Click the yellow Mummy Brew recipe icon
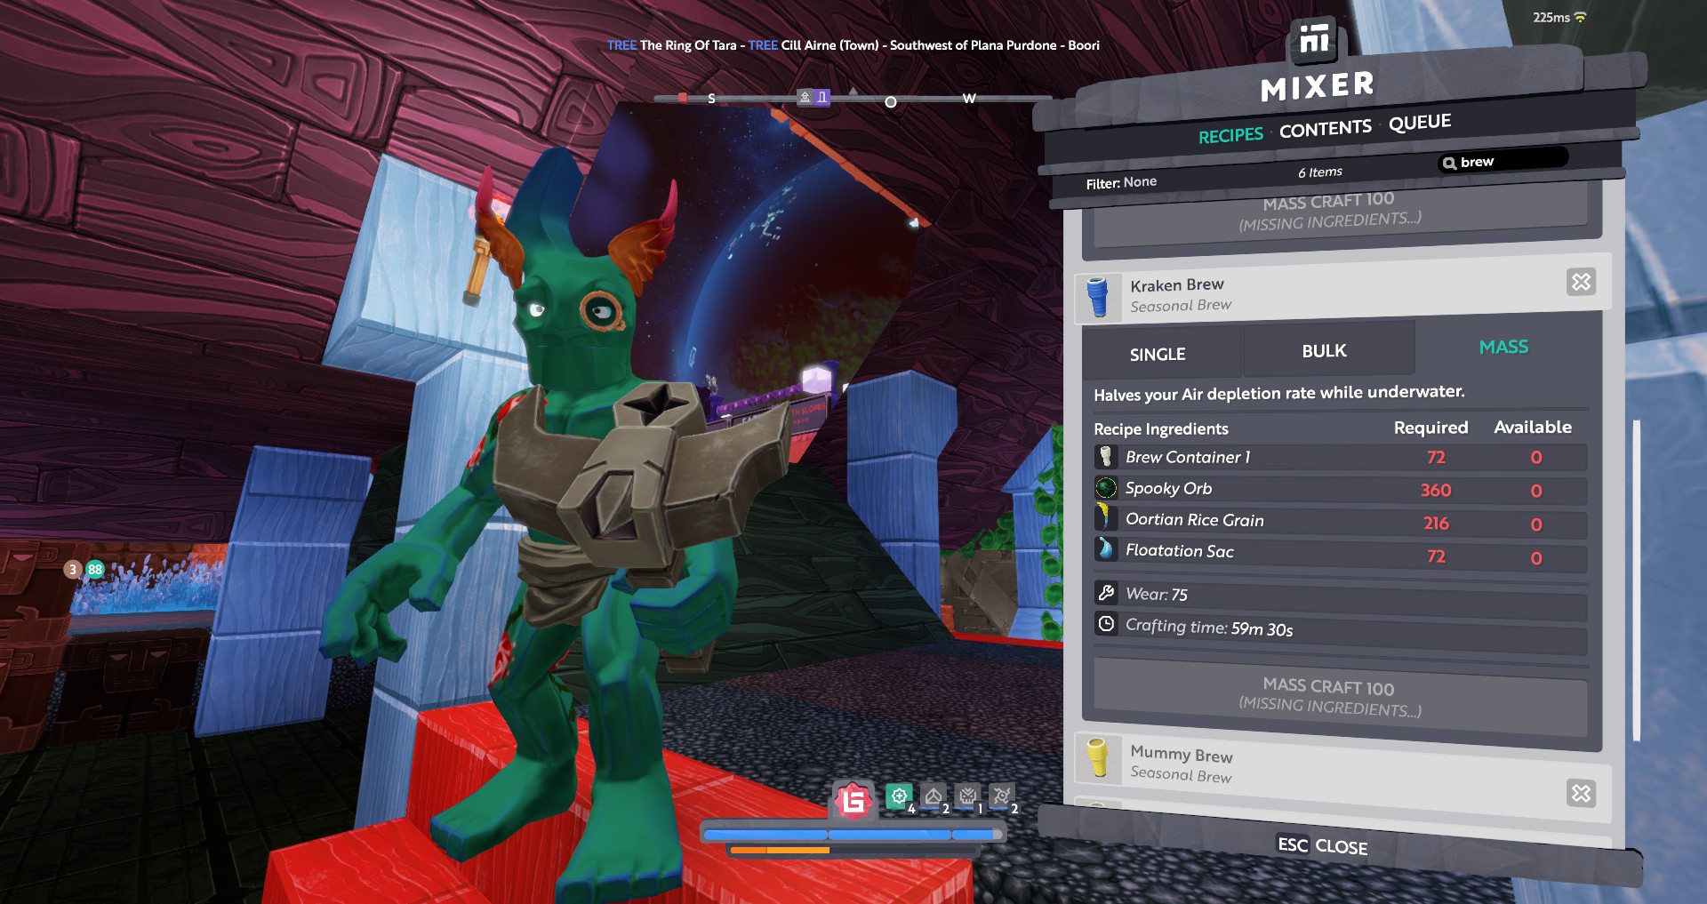Image resolution: width=1707 pixels, height=904 pixels. [x=1098, y=758]
